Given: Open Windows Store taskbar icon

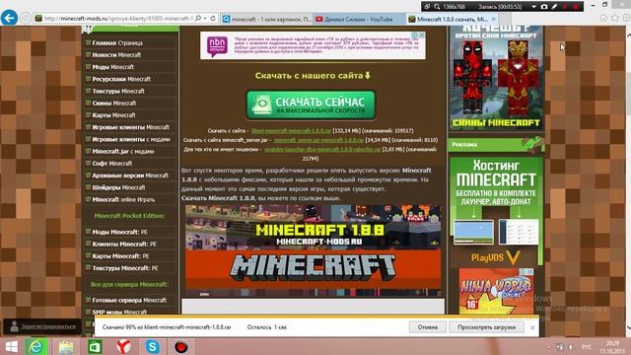Looking at the screenshot, I should pos(95,346).
